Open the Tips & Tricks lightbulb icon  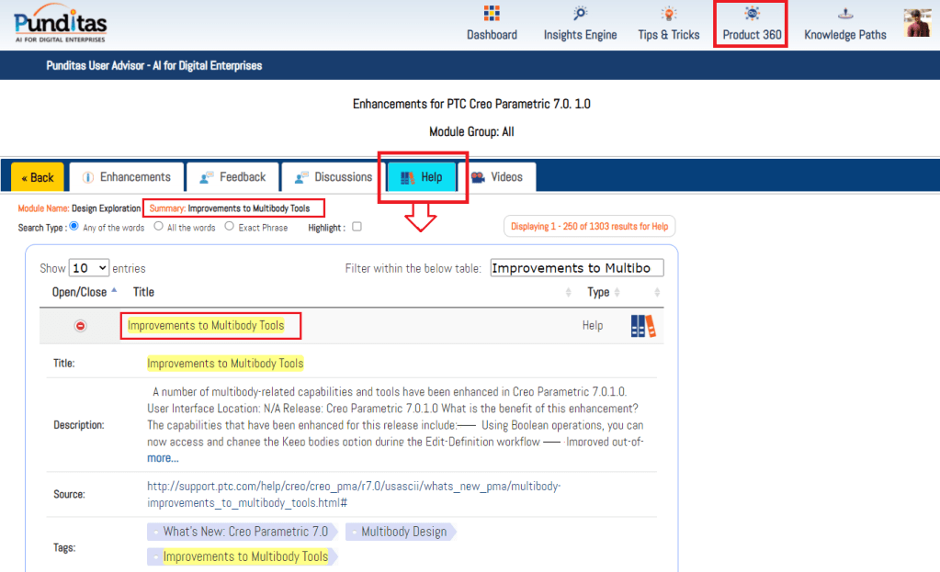click(x=668, y=14)
